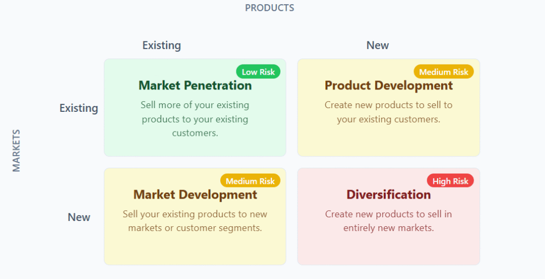Click the New products column header
The width and height of the screenshot is (545, 279).
click(377, 45)
